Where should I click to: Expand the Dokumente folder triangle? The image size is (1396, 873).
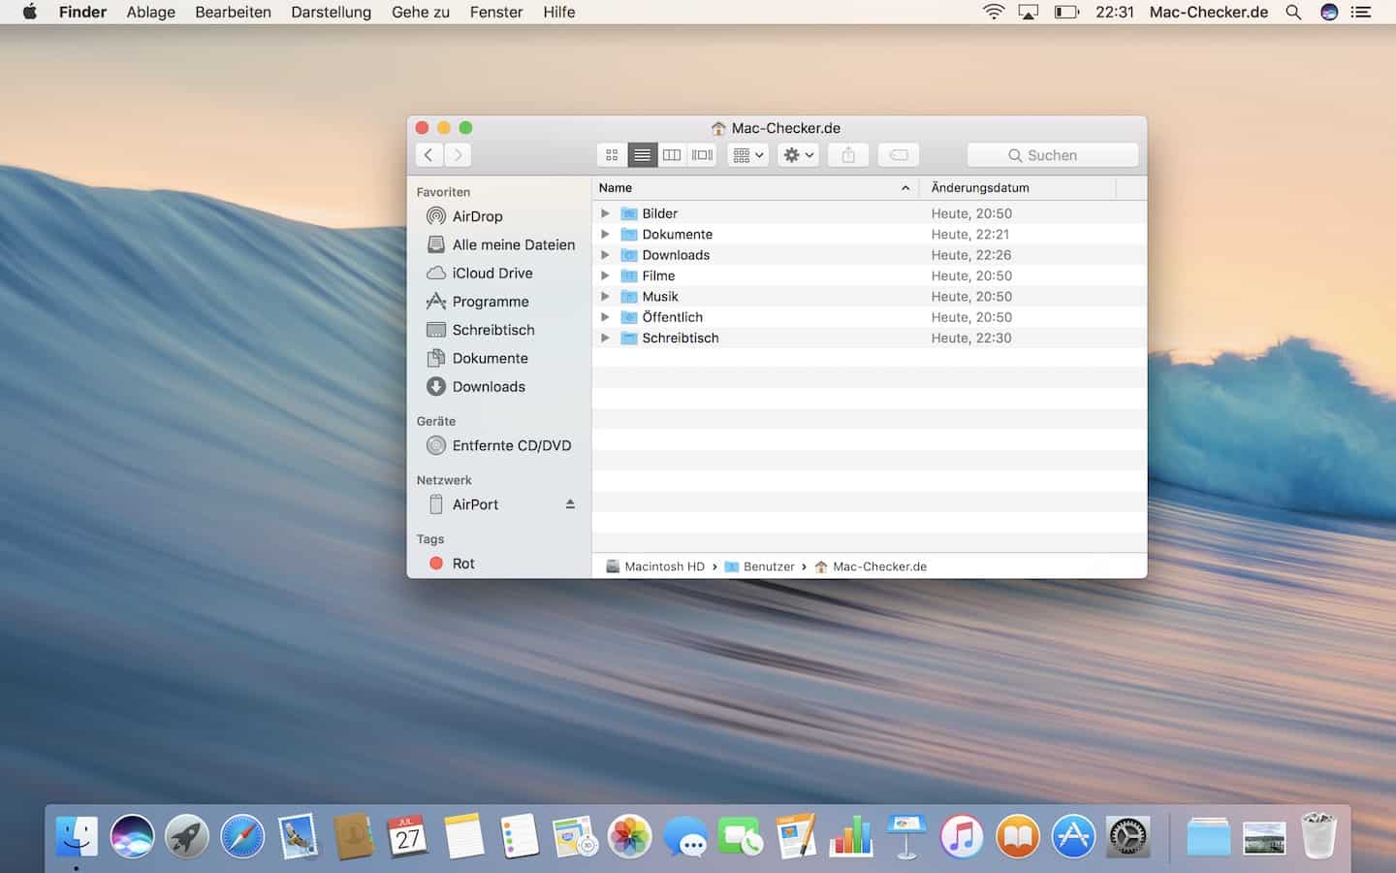coord(605,234)
